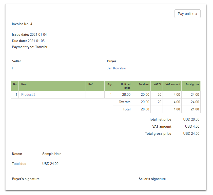The image size is (213, 195).
Task: Click the Total gross column header
Action: (192, 84)
